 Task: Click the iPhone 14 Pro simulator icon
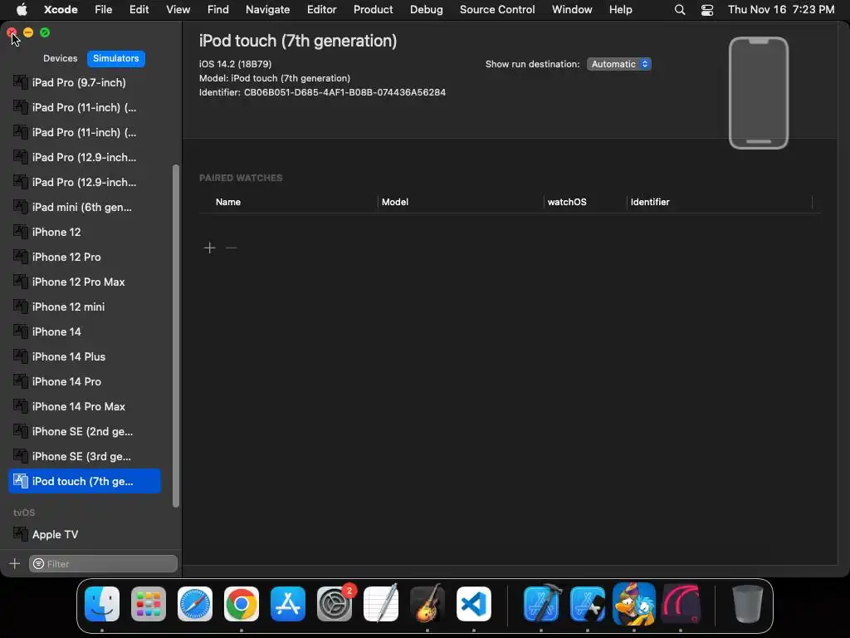point(20,381)
